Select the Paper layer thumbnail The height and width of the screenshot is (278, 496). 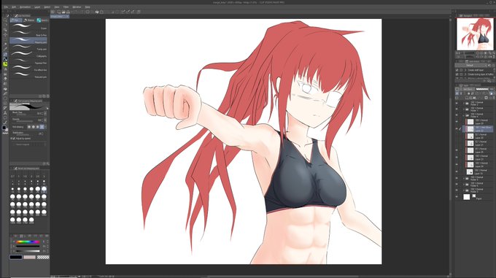click(467, 197)
